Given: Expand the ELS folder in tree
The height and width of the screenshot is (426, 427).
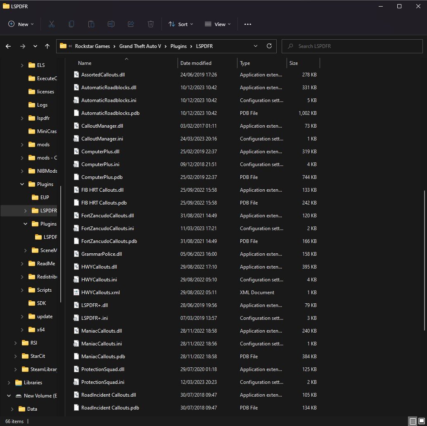Looking at the screenshot, I should (x=22, y=65).
